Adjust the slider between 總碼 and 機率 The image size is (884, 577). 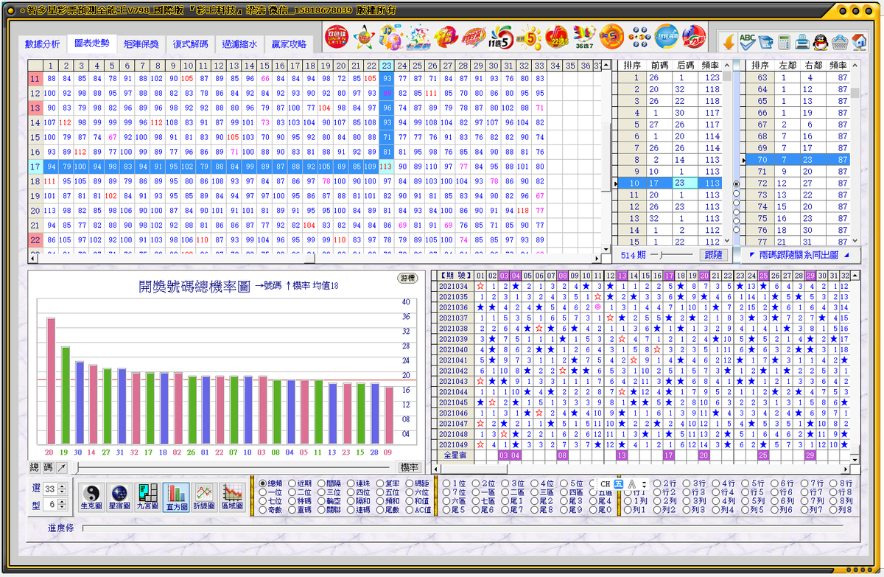pyautogui.click(x=234, y=467)
